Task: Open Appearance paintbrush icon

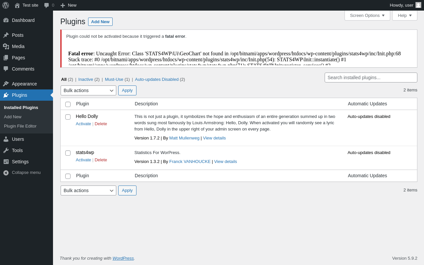Action: (x=6, y=84)
